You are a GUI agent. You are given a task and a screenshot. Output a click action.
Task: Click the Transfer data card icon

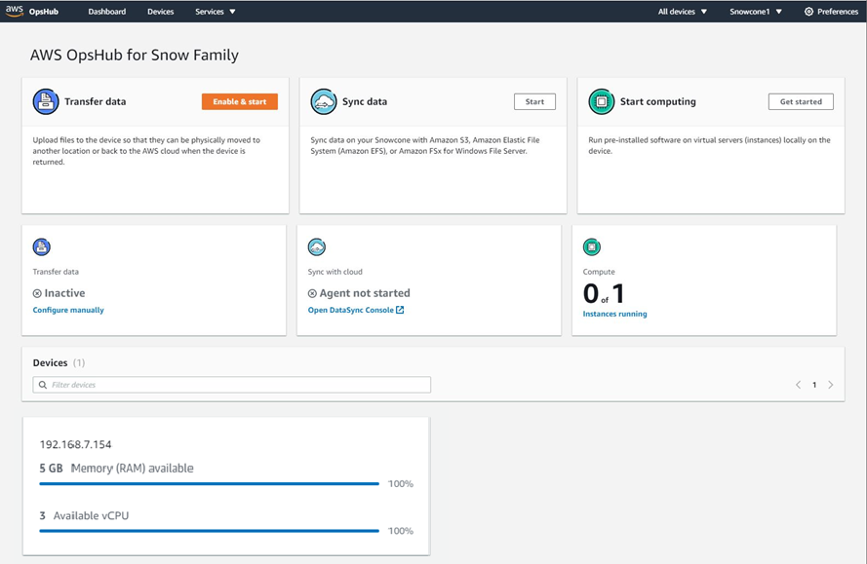pyautogui.click(x=46, y=101)
